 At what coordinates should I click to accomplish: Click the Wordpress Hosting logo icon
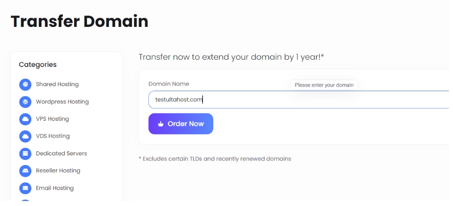(25, 102)
